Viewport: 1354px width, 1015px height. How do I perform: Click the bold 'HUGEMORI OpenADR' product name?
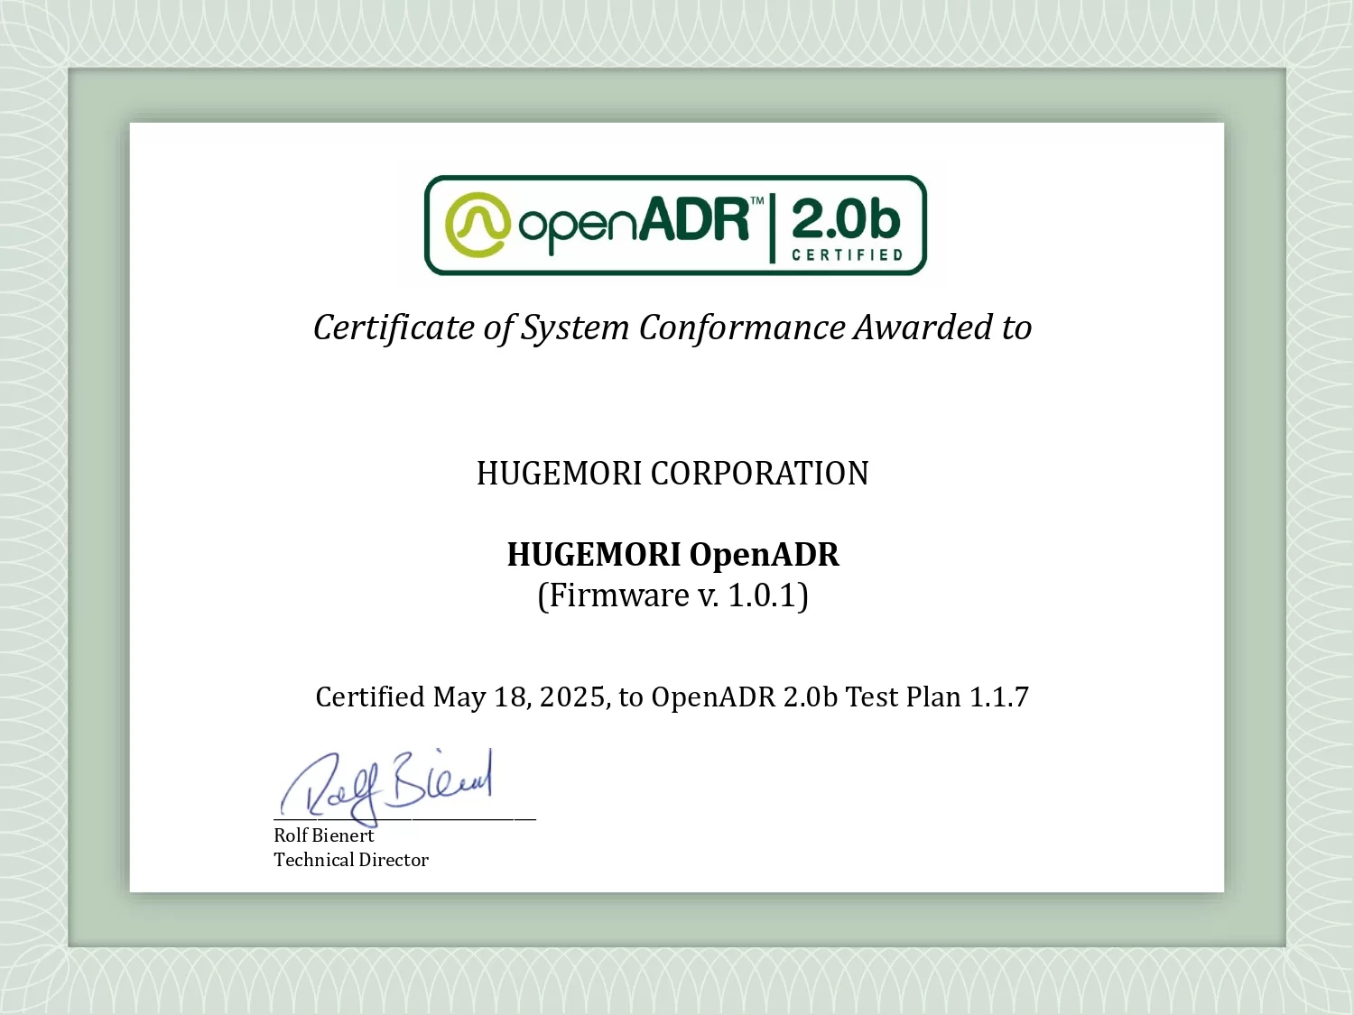tap(673, 555)
